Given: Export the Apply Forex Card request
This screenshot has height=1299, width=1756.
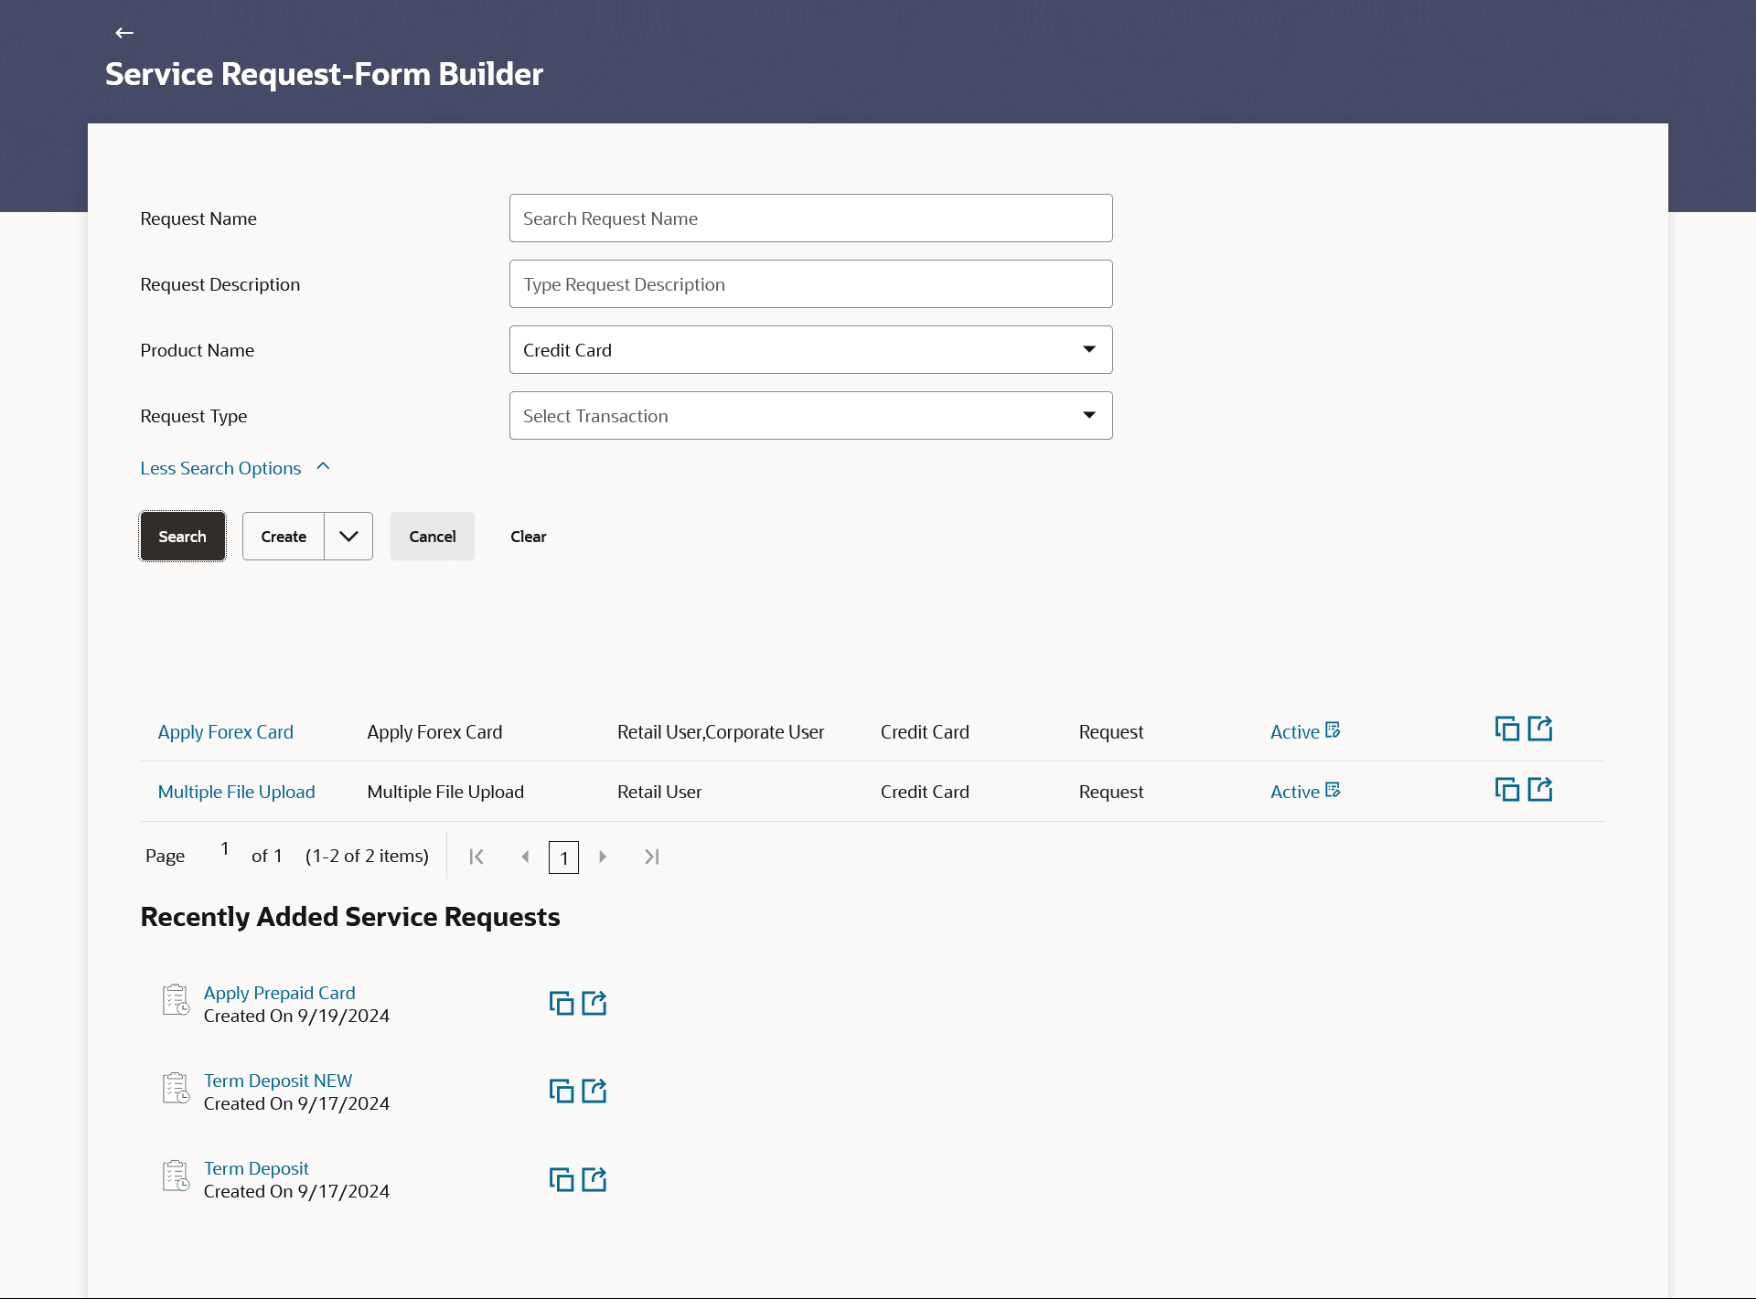Looking at the screenshot, I should (x=1540, y=729).
